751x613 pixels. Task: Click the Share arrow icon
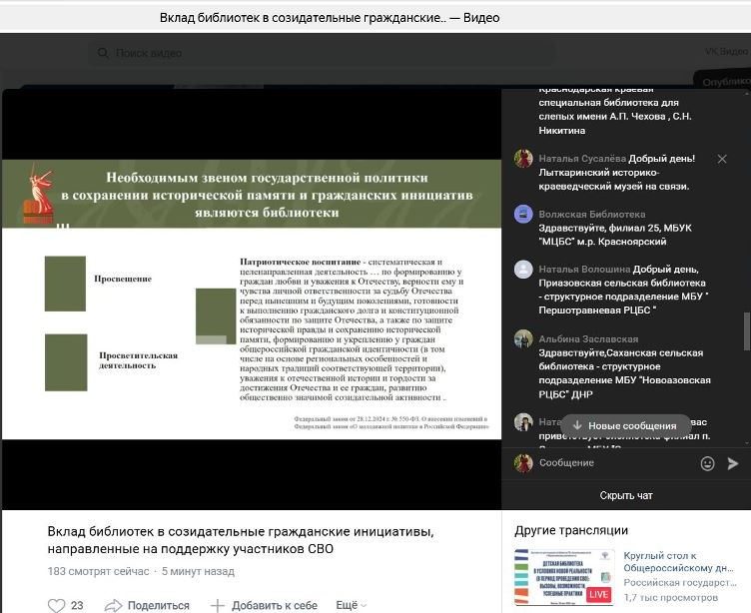(x=114, y=605)
